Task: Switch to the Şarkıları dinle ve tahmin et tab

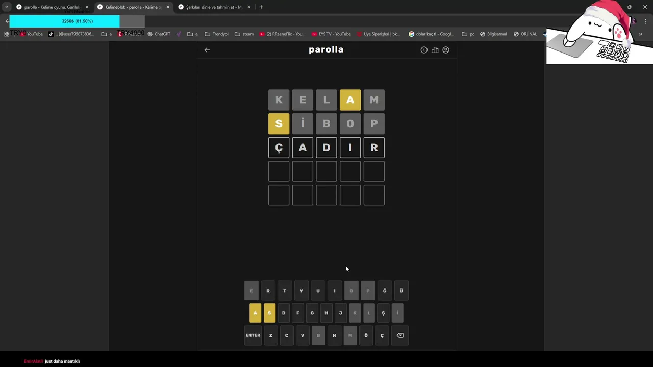Action: point(214,7)
